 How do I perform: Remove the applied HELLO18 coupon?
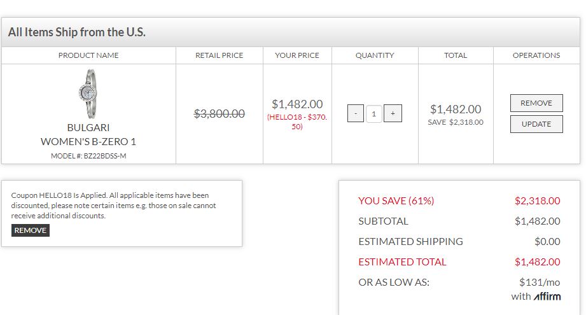point(31,230)
